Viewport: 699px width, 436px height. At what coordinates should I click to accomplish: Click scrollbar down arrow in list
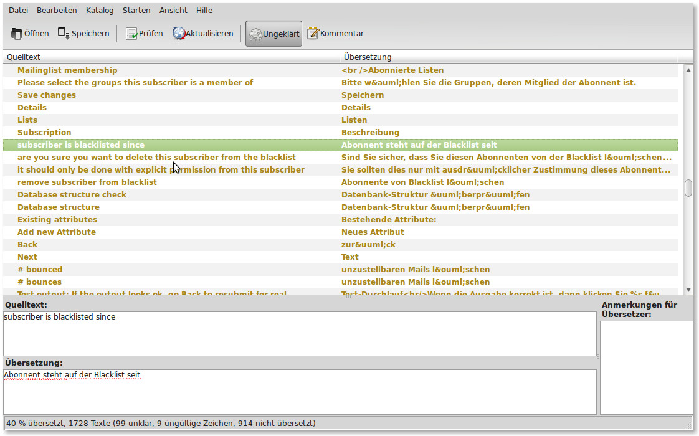click(x=688, y=290)
